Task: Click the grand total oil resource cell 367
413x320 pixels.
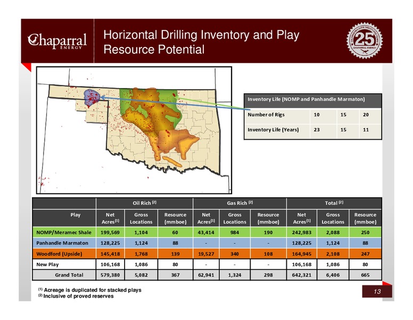Action: point(175,275)
